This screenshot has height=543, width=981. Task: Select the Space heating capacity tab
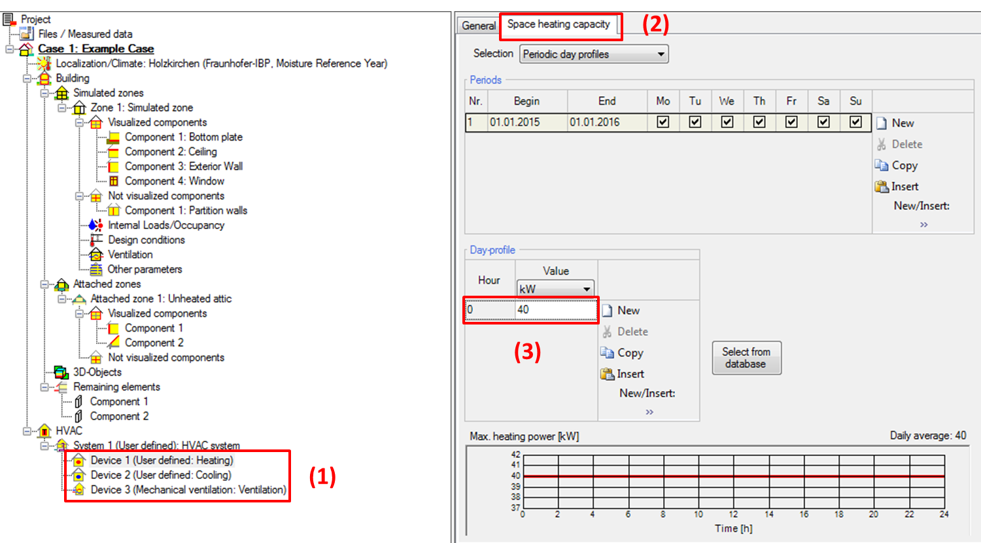(x=559, y=24)
